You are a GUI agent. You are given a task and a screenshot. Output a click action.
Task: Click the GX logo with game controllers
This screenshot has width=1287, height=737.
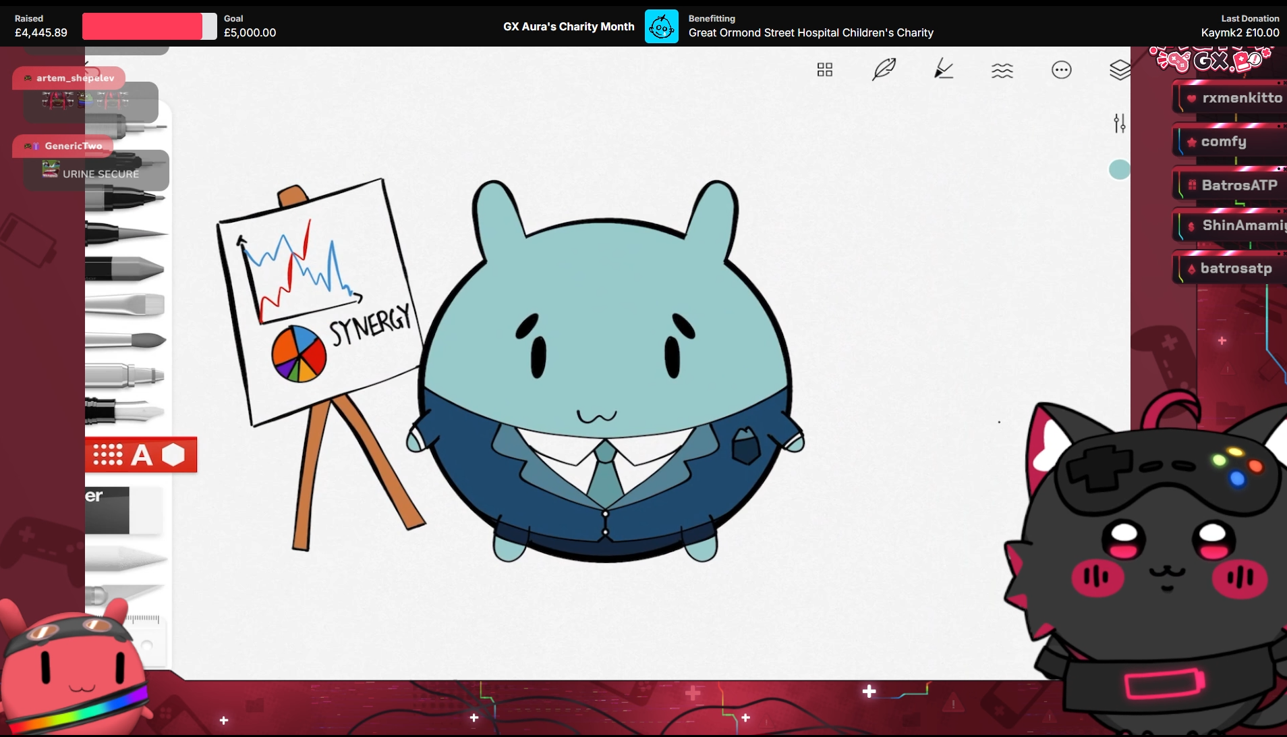tap(1210, 59)
